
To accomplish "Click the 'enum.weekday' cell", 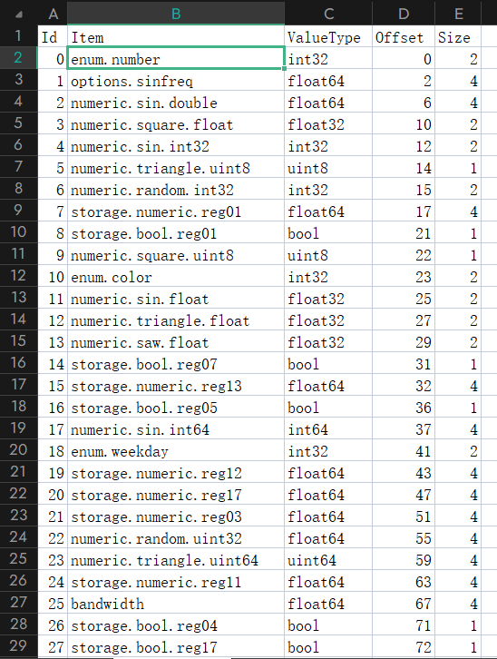I will [176, 451].
